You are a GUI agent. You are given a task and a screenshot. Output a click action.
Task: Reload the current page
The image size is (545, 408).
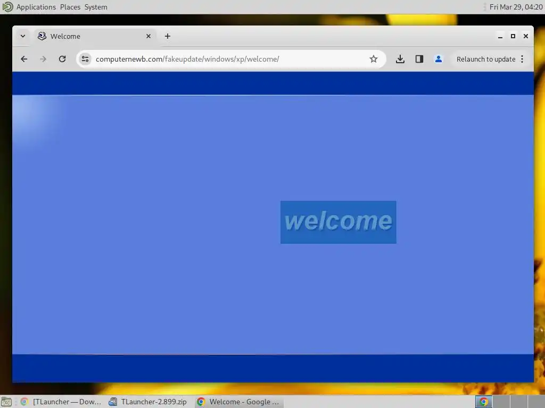[62, 59]
